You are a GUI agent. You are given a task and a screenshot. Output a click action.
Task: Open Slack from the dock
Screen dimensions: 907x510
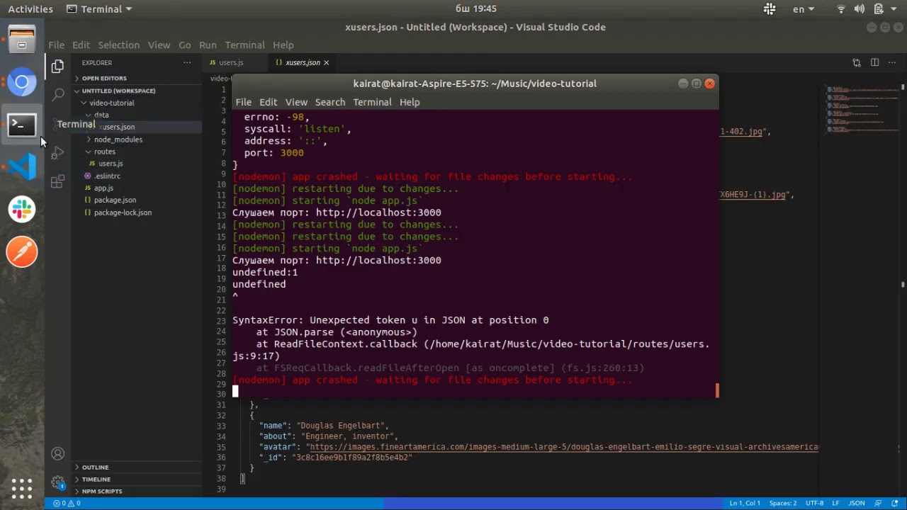click(22, 210)
